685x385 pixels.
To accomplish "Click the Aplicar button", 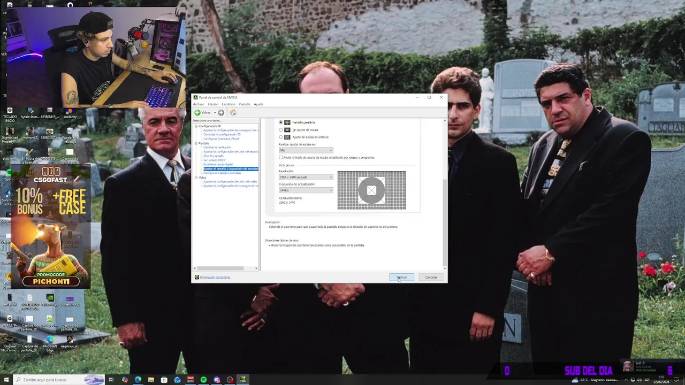I will point(401,277).
